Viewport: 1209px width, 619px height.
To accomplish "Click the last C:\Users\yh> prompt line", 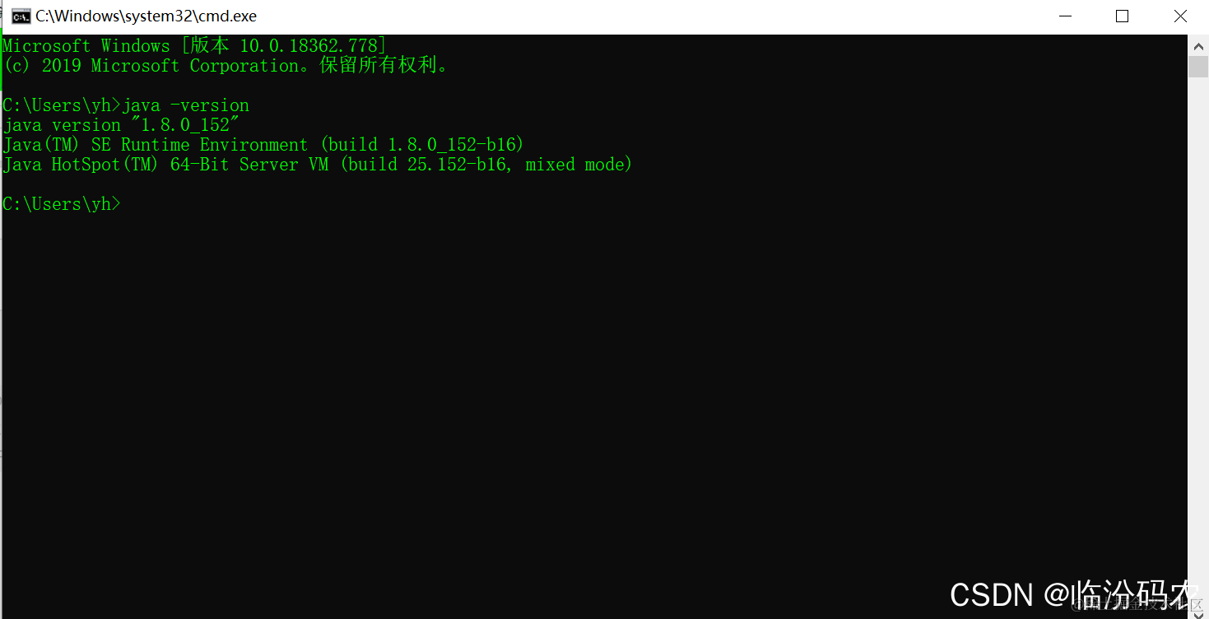I will click(x=62, y=204).
